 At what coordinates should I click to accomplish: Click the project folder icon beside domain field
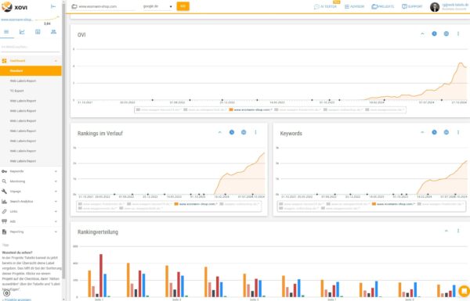(74, 6)
